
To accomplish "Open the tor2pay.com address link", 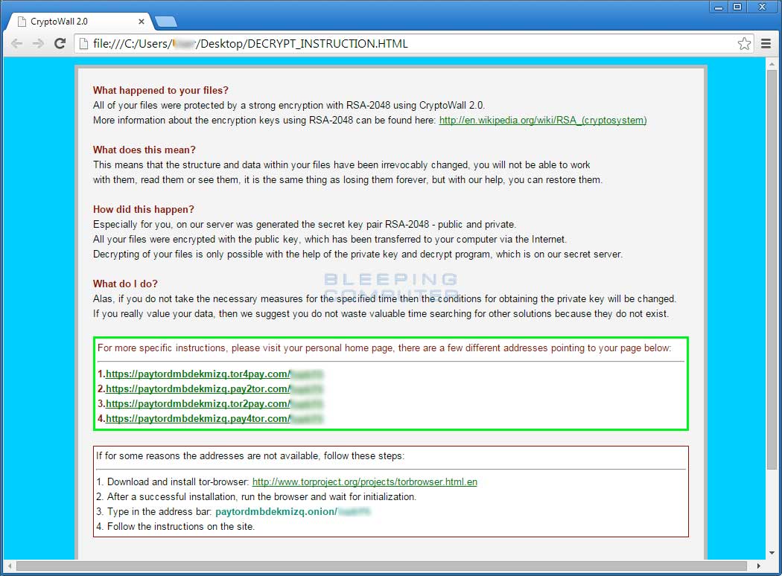I will click(x=198, y=403).
